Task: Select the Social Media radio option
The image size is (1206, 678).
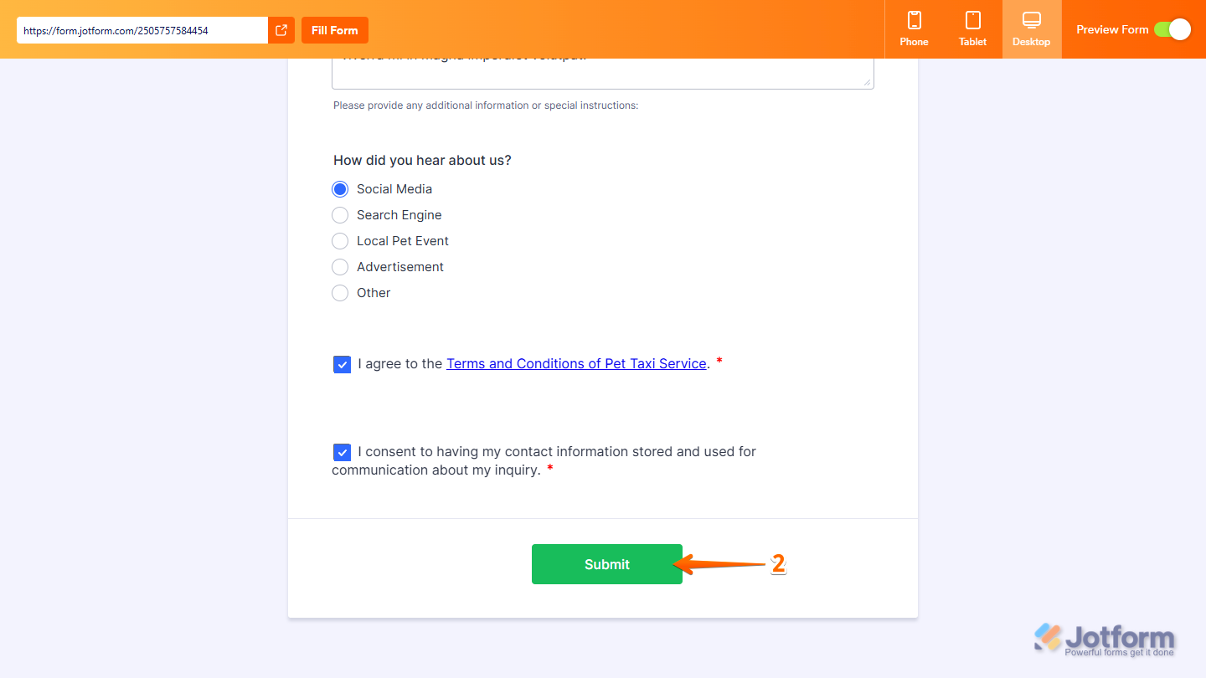Action: tap(340, 189)
